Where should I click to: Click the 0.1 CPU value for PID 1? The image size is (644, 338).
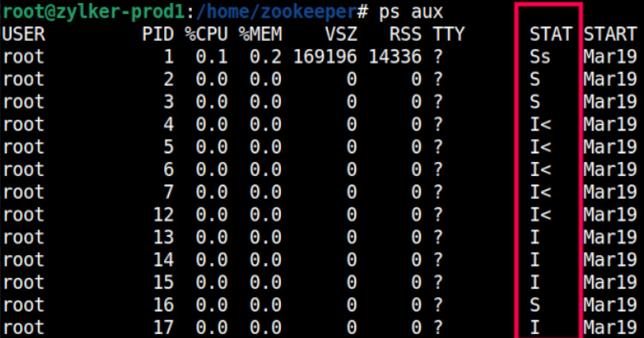(x=211, y=56)
